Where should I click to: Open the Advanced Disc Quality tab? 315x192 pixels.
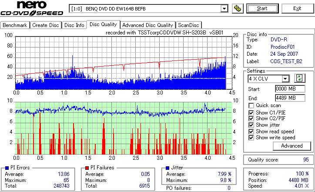click(147, 25)
